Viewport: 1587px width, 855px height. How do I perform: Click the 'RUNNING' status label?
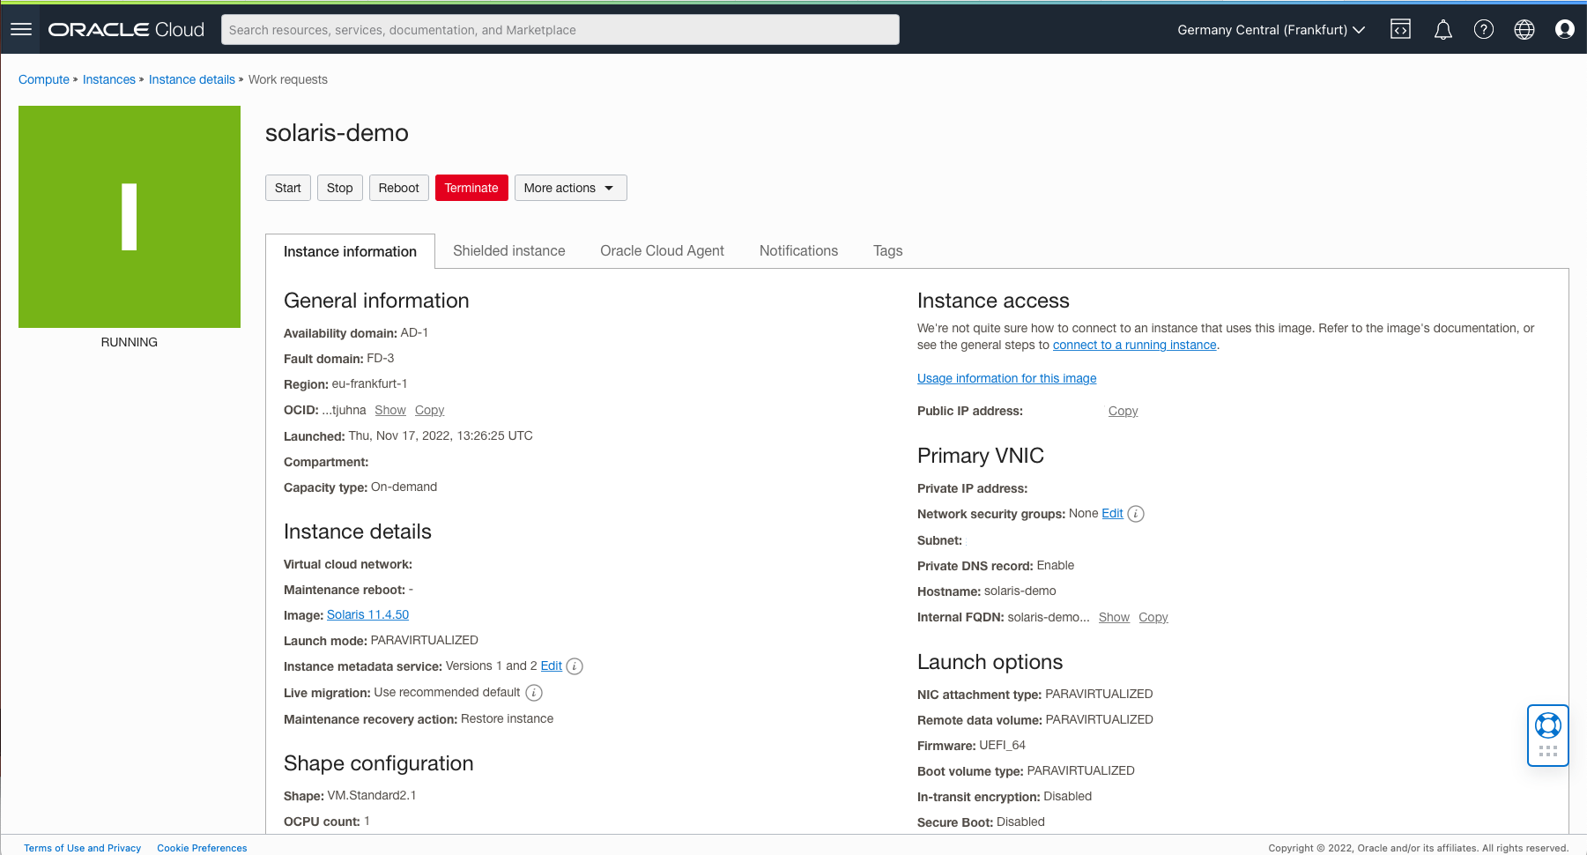click(130, 342)
